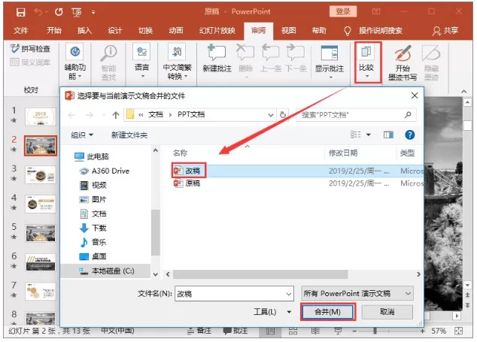Click the 共享 share button

coord(445,30)
